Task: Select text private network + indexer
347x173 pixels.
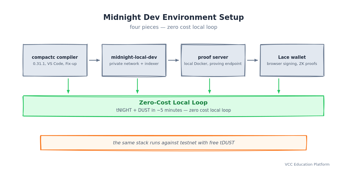Action: [x=134, y=64]
